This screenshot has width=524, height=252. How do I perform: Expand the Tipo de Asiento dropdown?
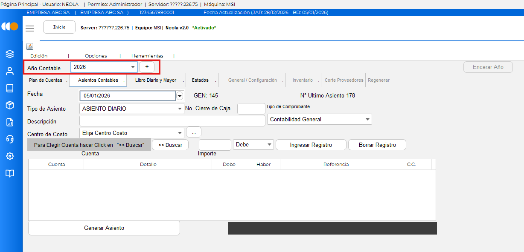[x=132, y=109]
